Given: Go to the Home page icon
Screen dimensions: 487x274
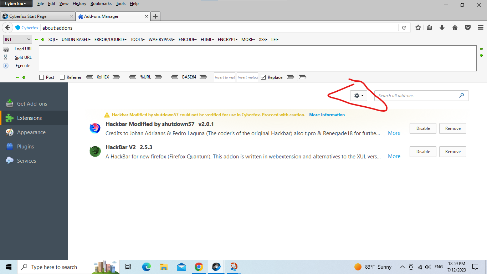Looking at the screenshot, I should [x=455, y=27].
